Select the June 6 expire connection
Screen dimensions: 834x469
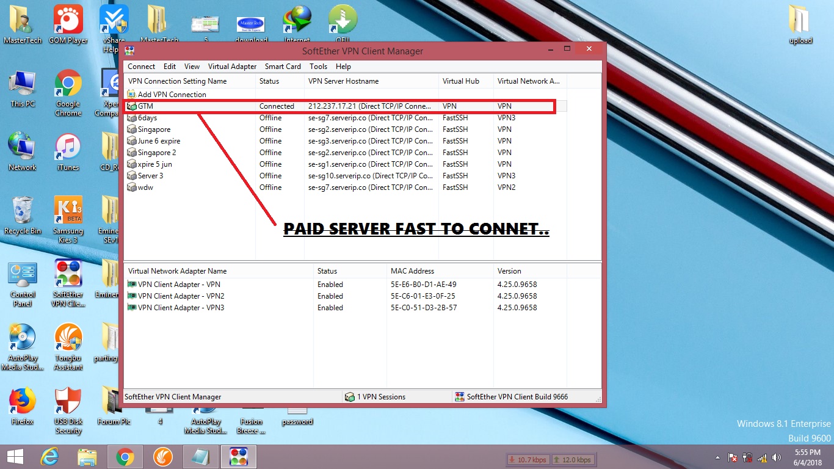(154, 141)
